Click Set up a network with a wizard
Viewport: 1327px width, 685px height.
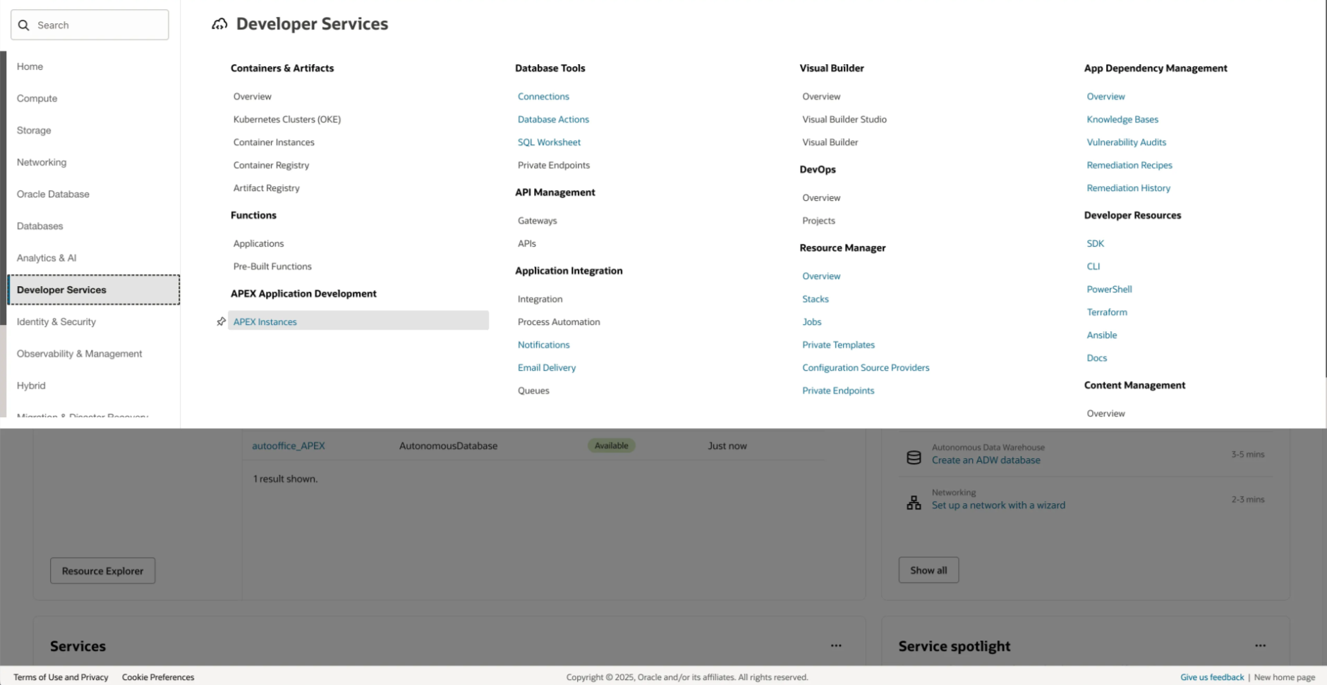click(x=998, y=505)
